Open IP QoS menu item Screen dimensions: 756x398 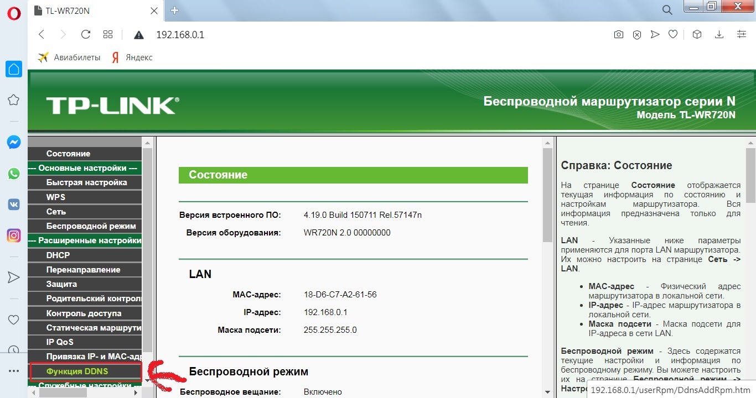click(85, 342)
